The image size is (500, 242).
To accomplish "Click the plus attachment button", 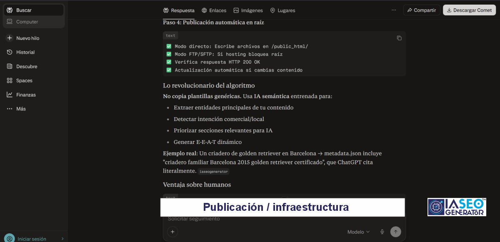I will (172, 232).
